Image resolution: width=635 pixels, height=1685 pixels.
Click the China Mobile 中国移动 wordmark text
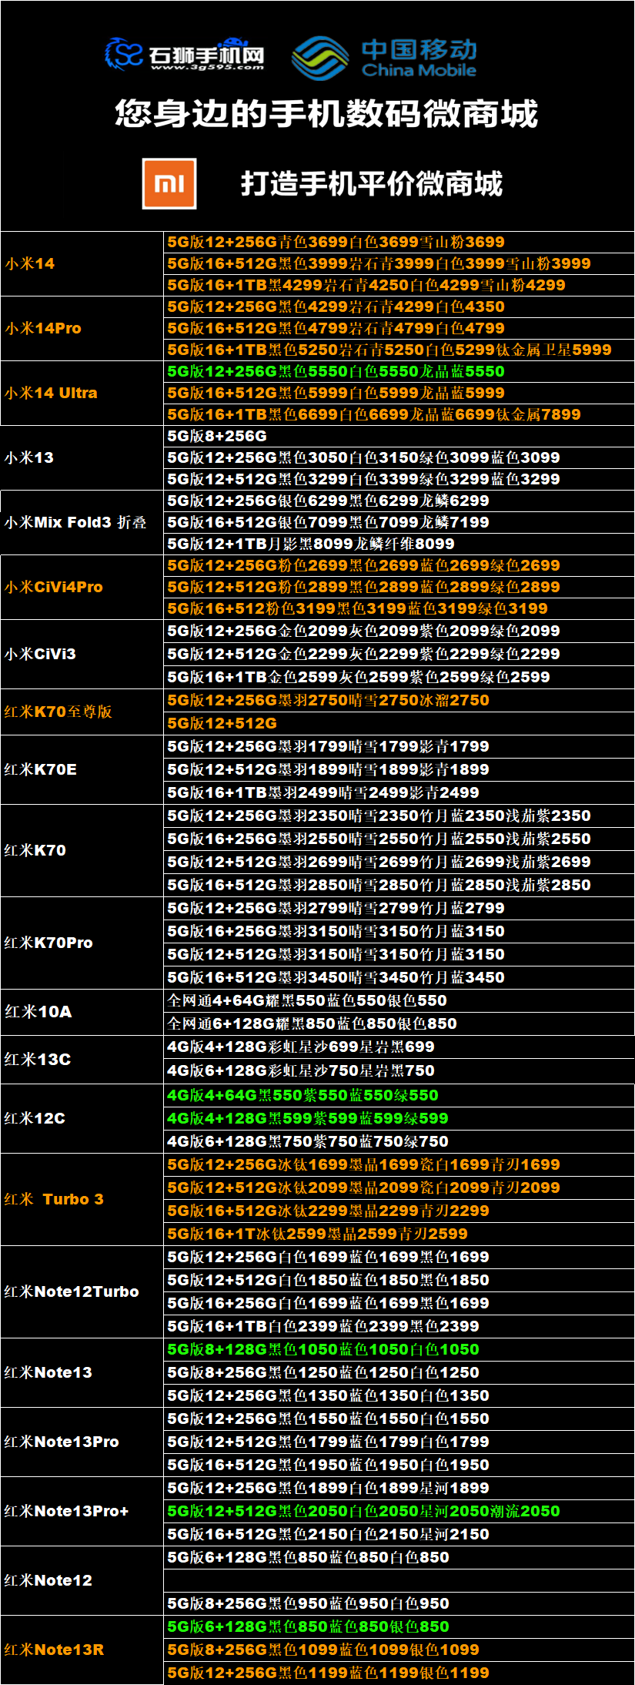(x=419, y=58)
